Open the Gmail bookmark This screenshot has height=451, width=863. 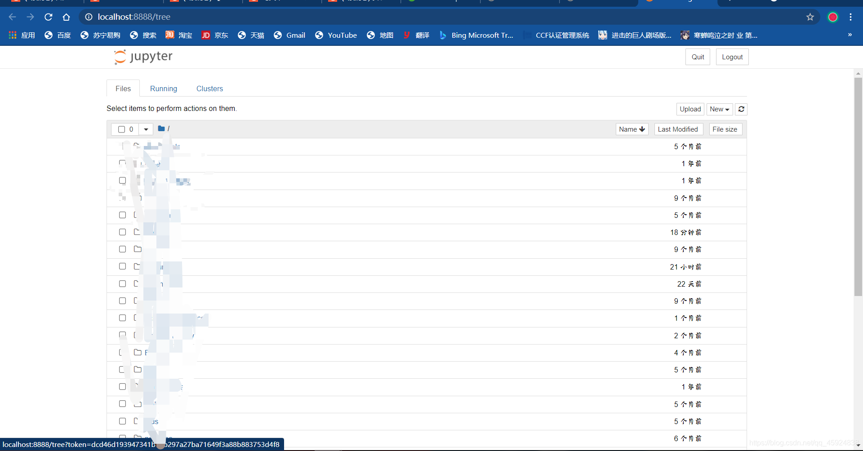[289, 35]
